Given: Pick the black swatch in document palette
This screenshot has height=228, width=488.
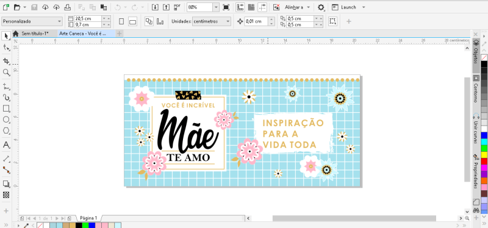Looking at the screenshot, I should (x=79, y=225).
